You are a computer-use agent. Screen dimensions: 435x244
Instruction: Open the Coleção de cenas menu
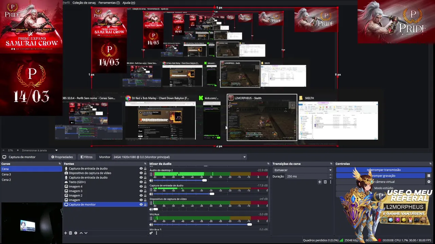point(84,3)
